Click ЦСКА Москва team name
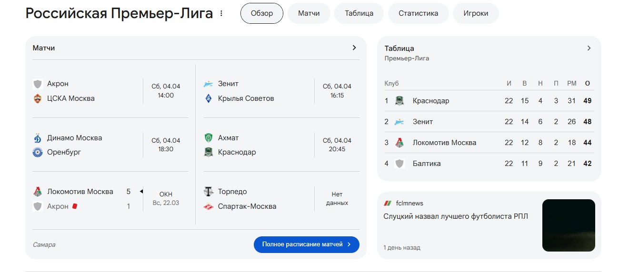 [71, 98]
